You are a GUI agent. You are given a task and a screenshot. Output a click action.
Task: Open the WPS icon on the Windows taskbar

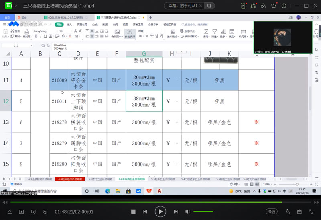(x=149, y=191)
